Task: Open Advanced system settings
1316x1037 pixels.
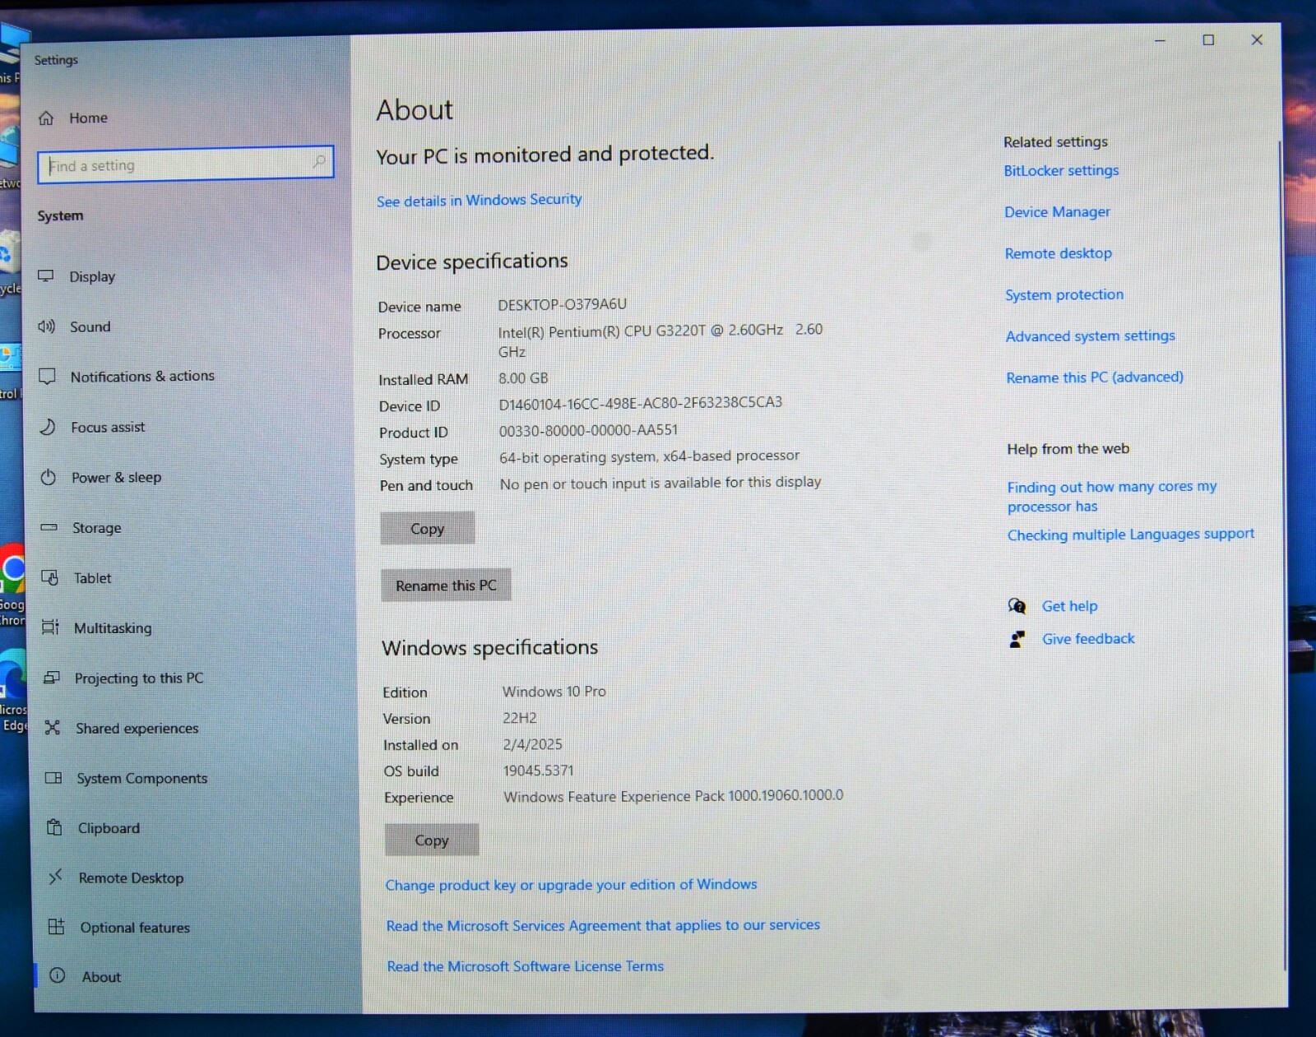Action: (1090, 336)
